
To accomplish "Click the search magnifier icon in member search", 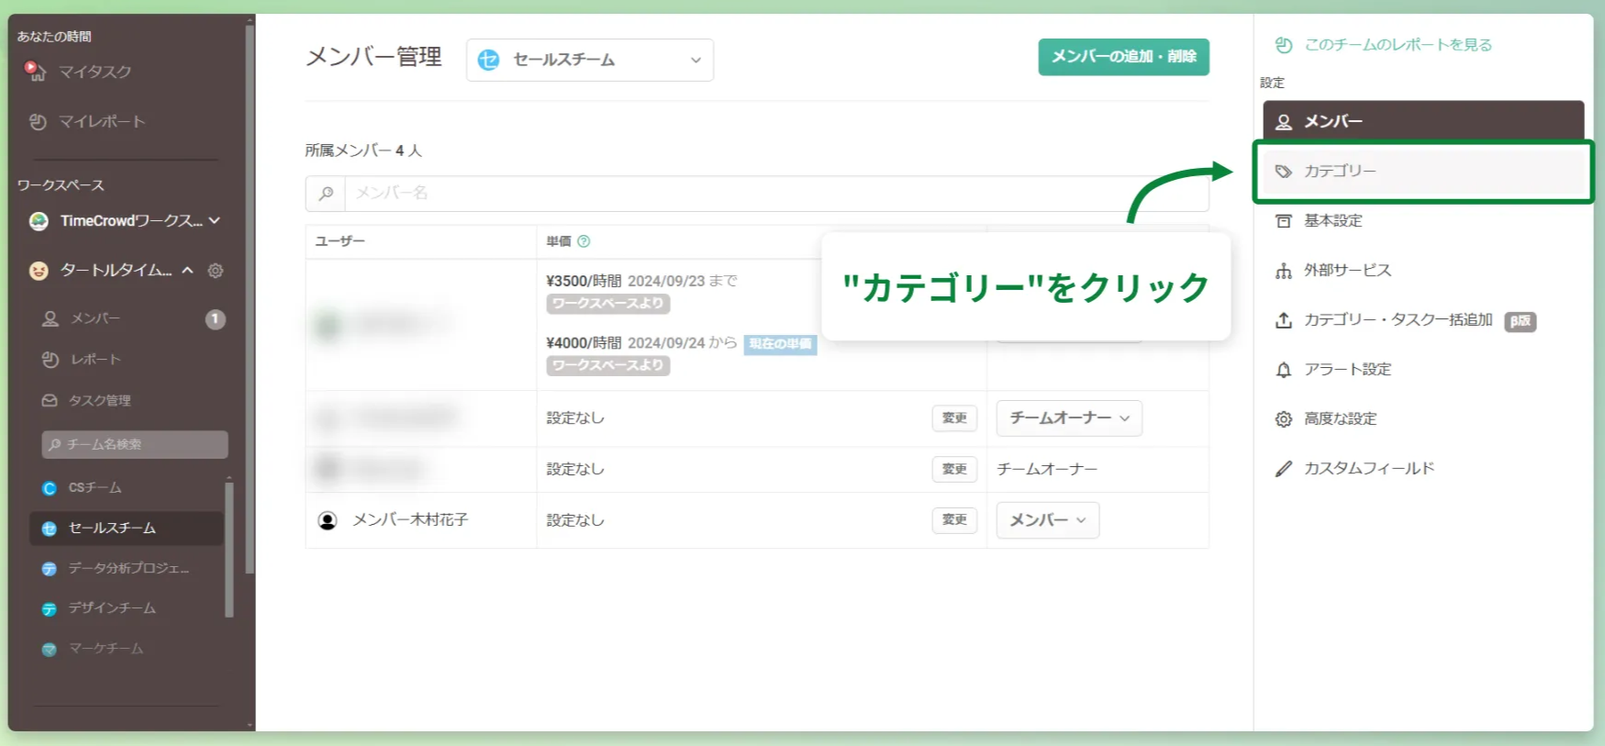I will (326, 194).
